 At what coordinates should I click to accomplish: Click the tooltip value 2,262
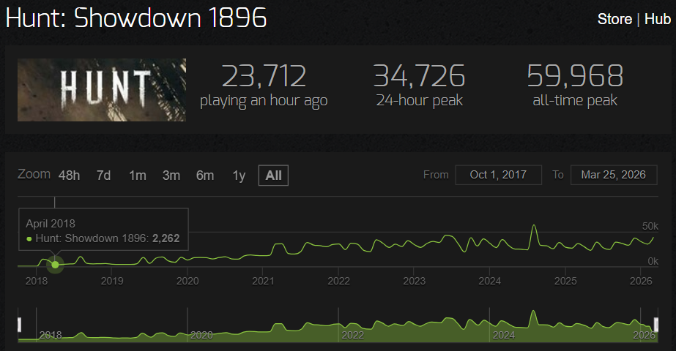pos(166,238)
